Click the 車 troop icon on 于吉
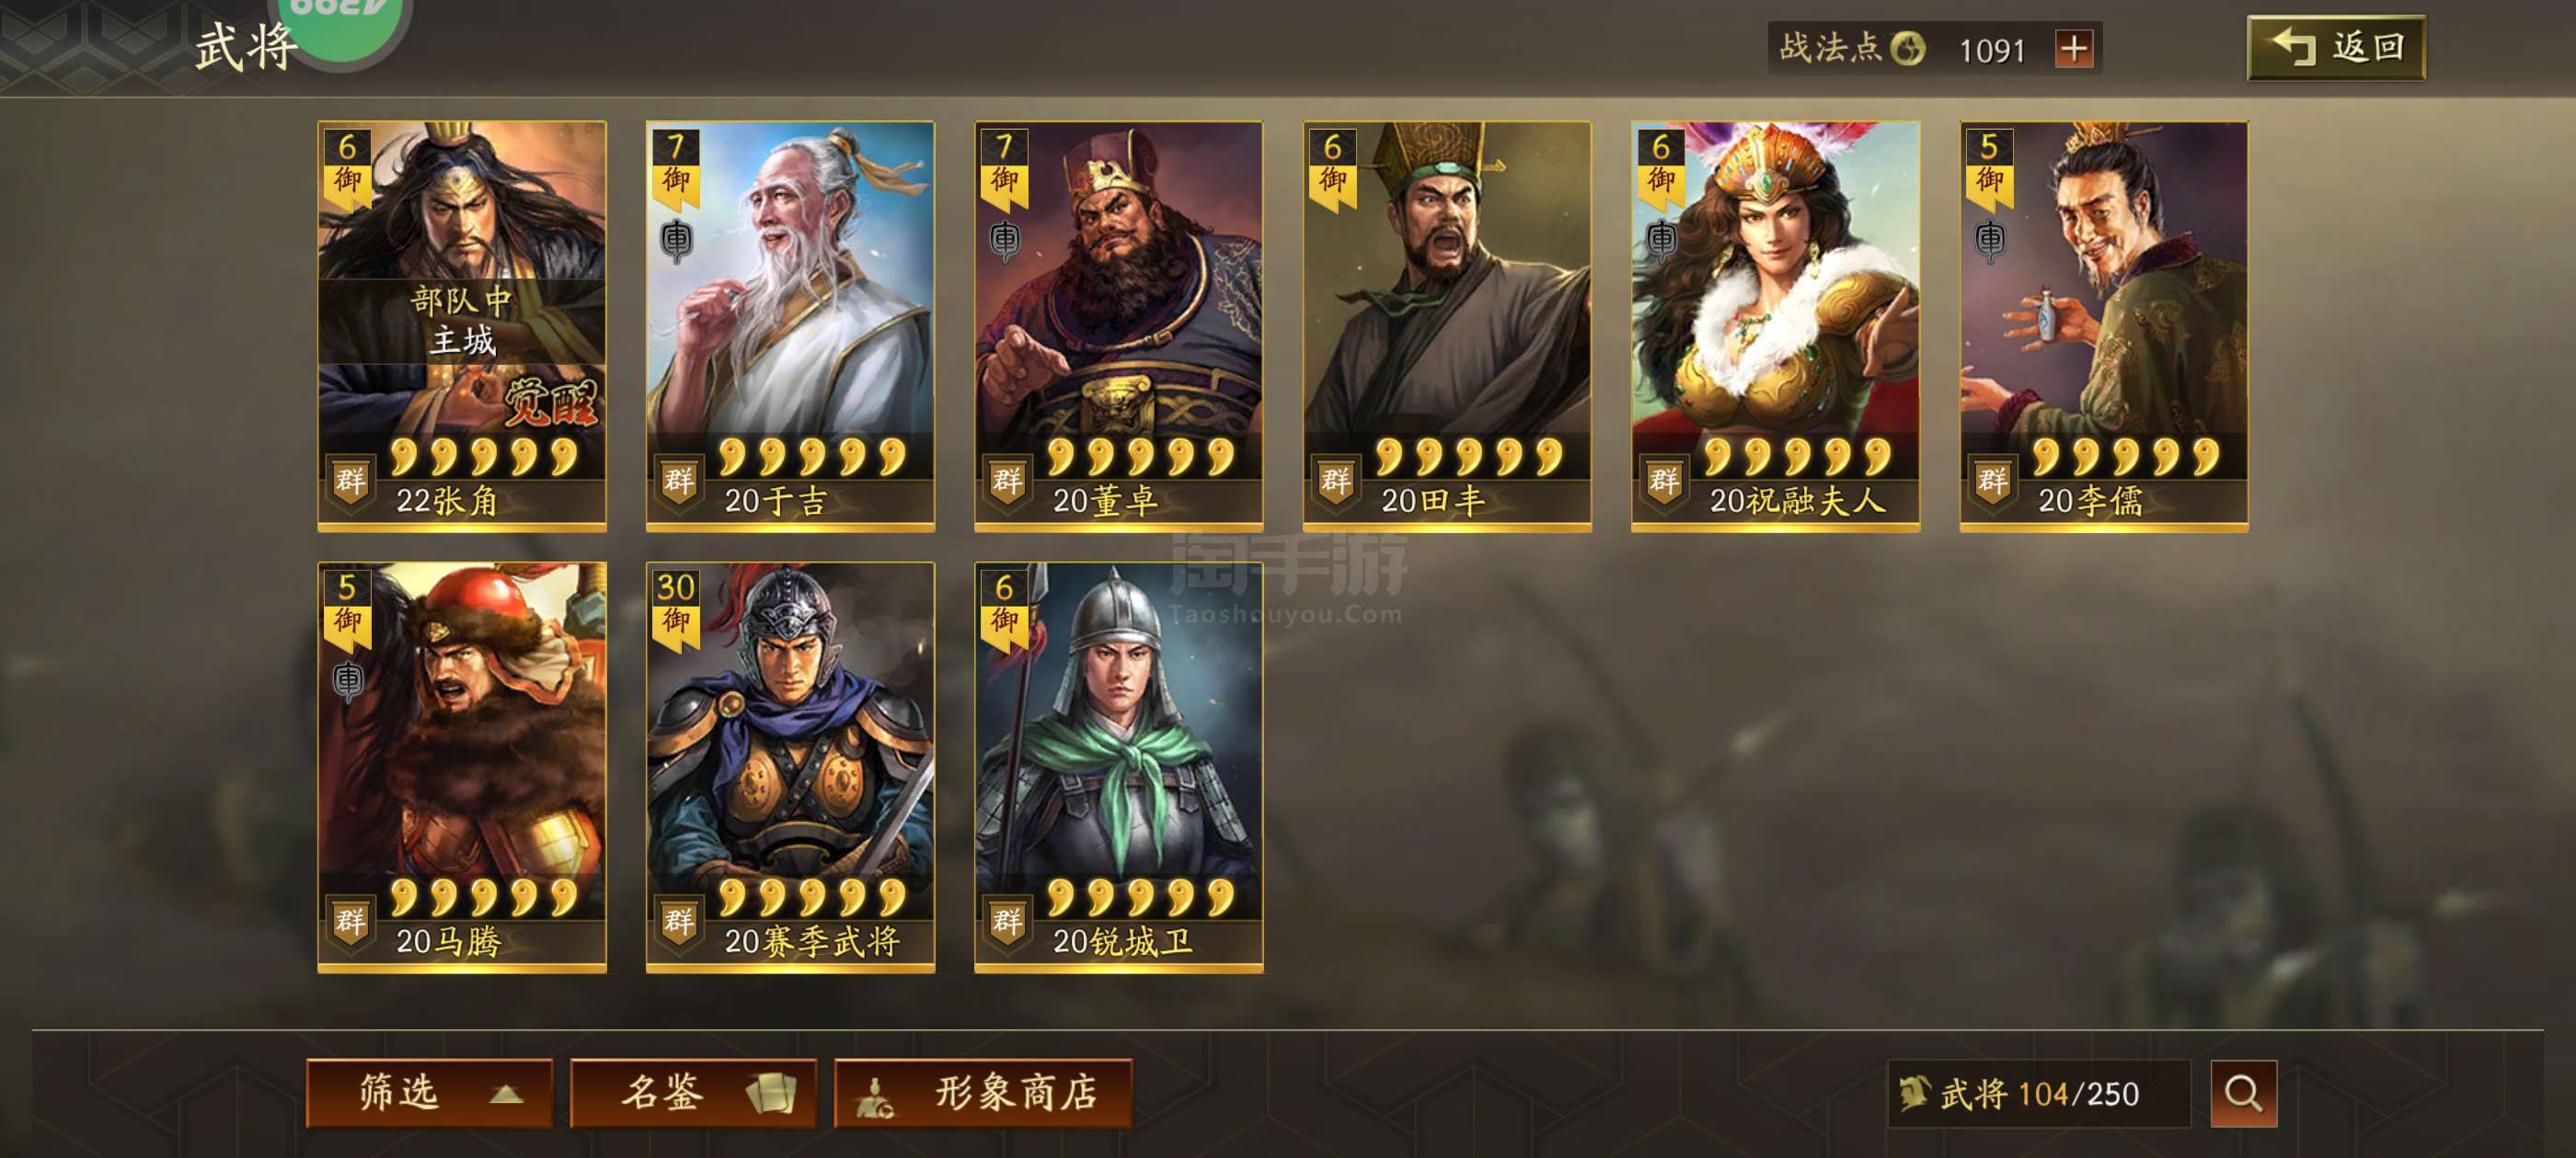The width and height of the screenshot is (2576, 1158). coord(677,240)
